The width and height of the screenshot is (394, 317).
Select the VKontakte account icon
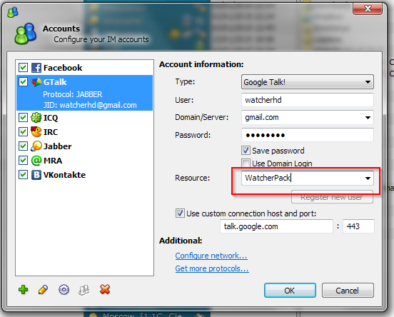[x=36, y=175]
